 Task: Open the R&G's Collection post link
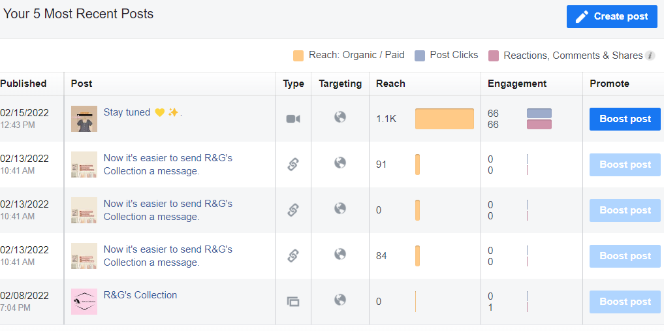coord(140,295)
